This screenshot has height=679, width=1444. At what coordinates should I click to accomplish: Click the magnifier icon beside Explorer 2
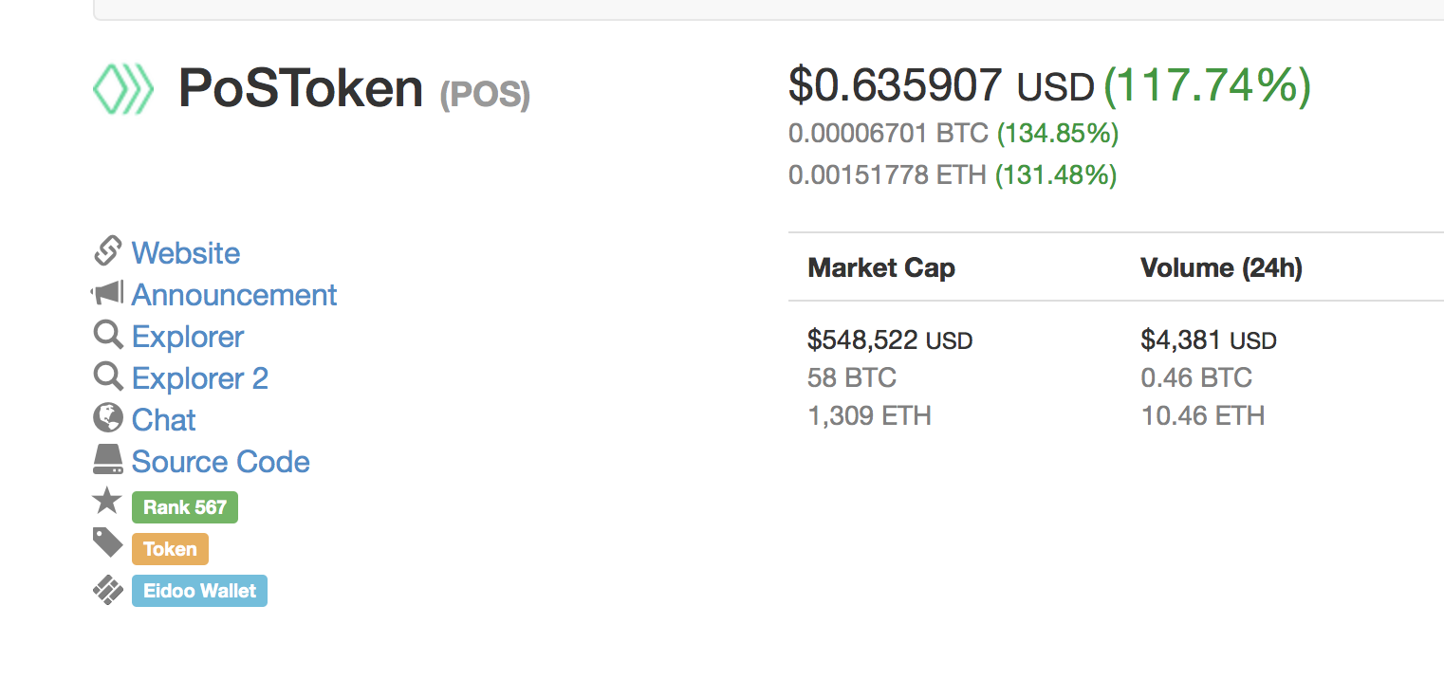coord(108,376)
